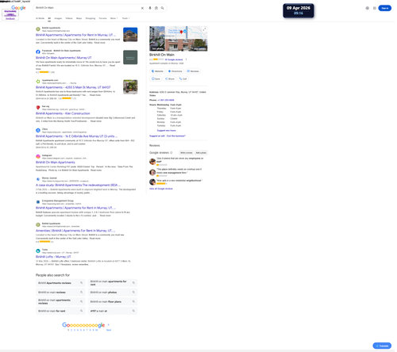The width and height of the screenshot is (397, 352).
Task: Switch to the Images tab
Action: (x=59, y=18)
